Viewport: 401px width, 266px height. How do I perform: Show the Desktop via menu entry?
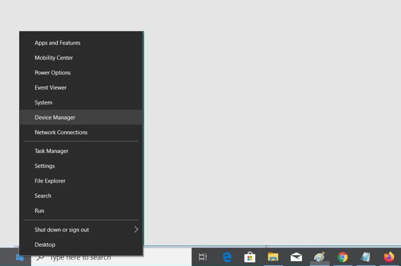coord(81,245)
